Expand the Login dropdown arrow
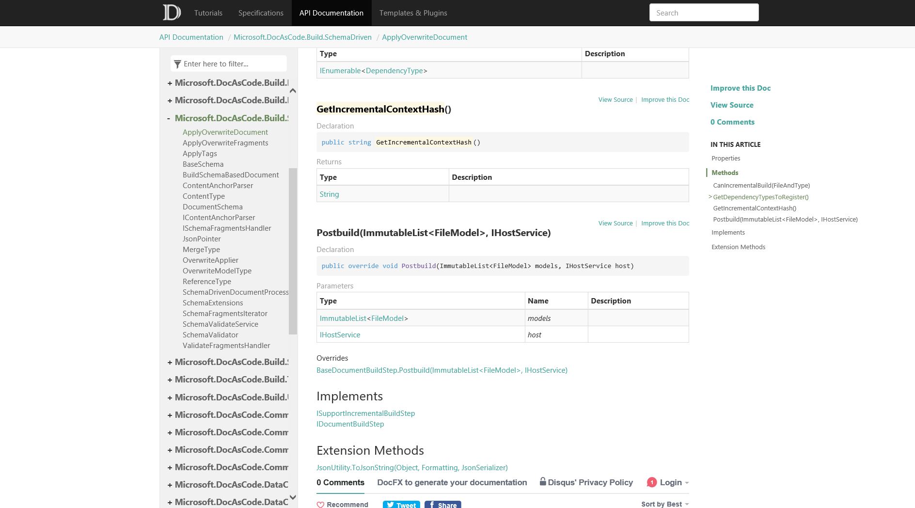The height and width of the screenshot is (508, 915). coord(687,482)
